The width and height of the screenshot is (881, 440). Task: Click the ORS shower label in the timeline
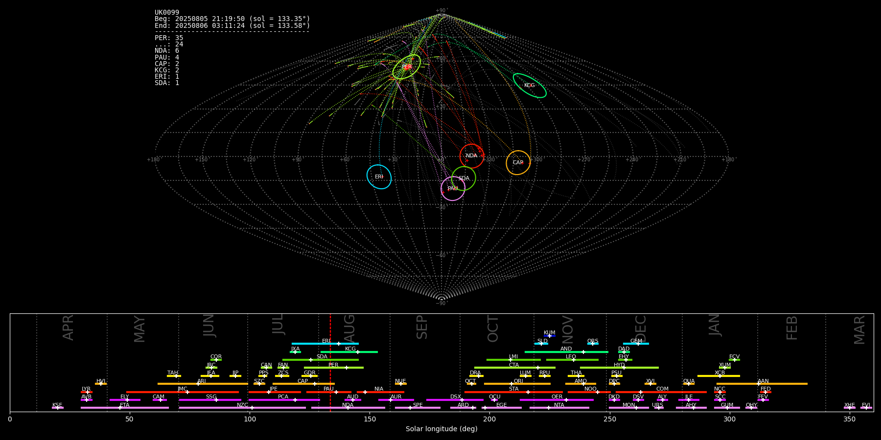(x=593, y=341)
